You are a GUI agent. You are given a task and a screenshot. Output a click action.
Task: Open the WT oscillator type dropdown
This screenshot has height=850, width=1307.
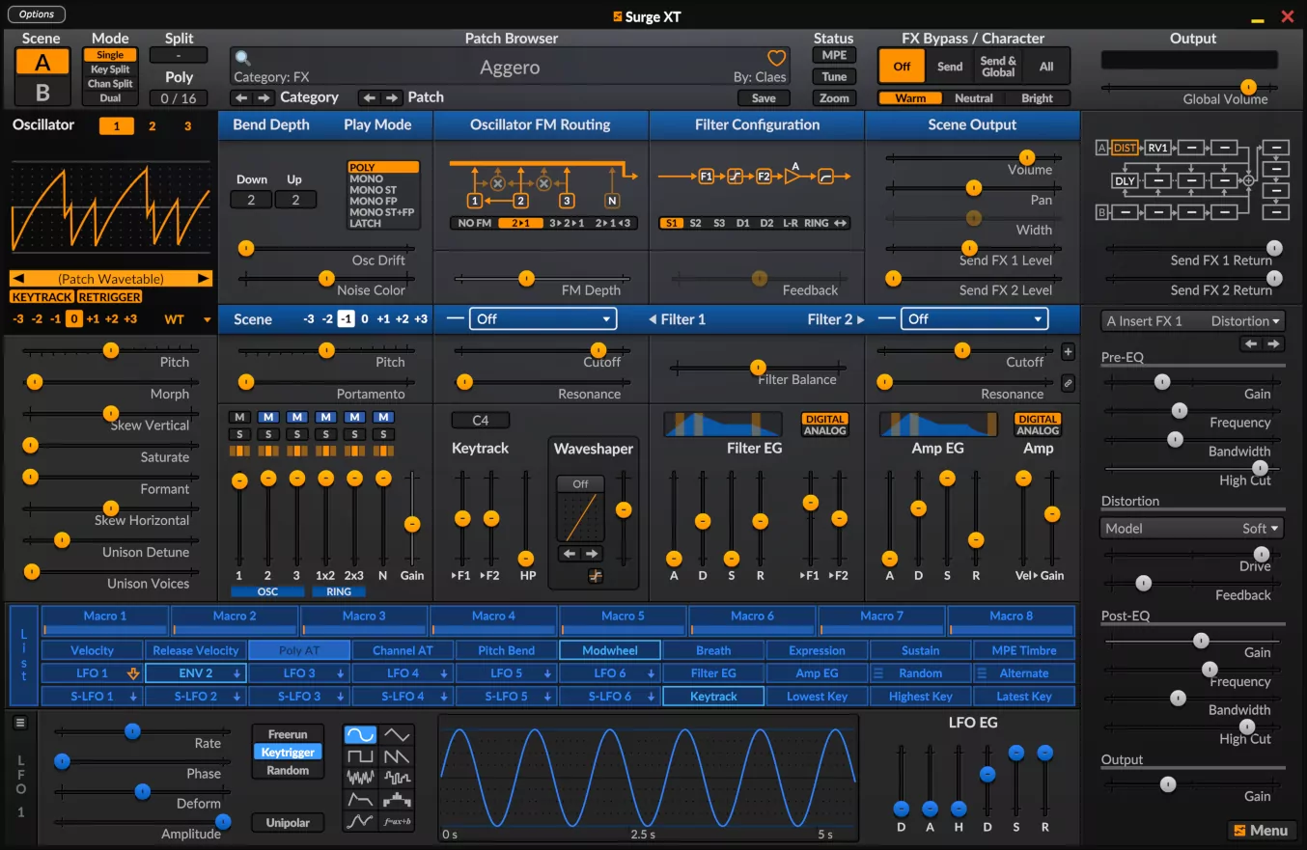pos(187,319)
